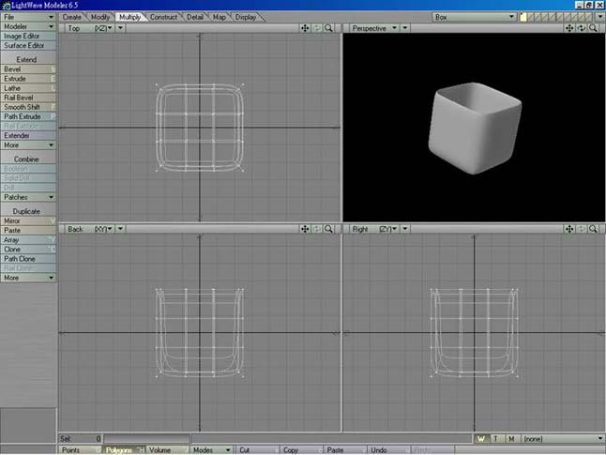Open the Right (ZY) view type dropdown

point(373,229)
